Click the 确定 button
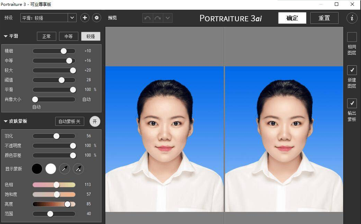The width and height of the screenshot is (361, 224). pyautogui.click(x=292, y=18)
